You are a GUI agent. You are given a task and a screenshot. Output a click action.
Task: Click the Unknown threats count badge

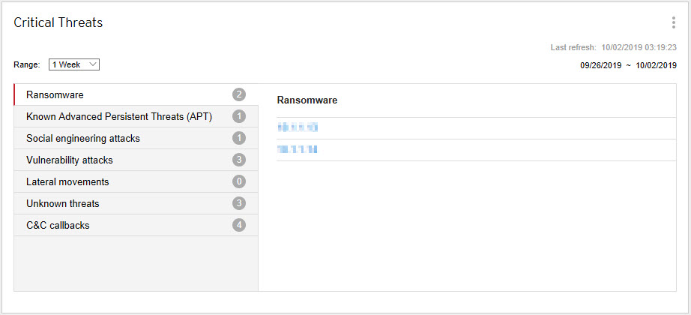(239, 203)
